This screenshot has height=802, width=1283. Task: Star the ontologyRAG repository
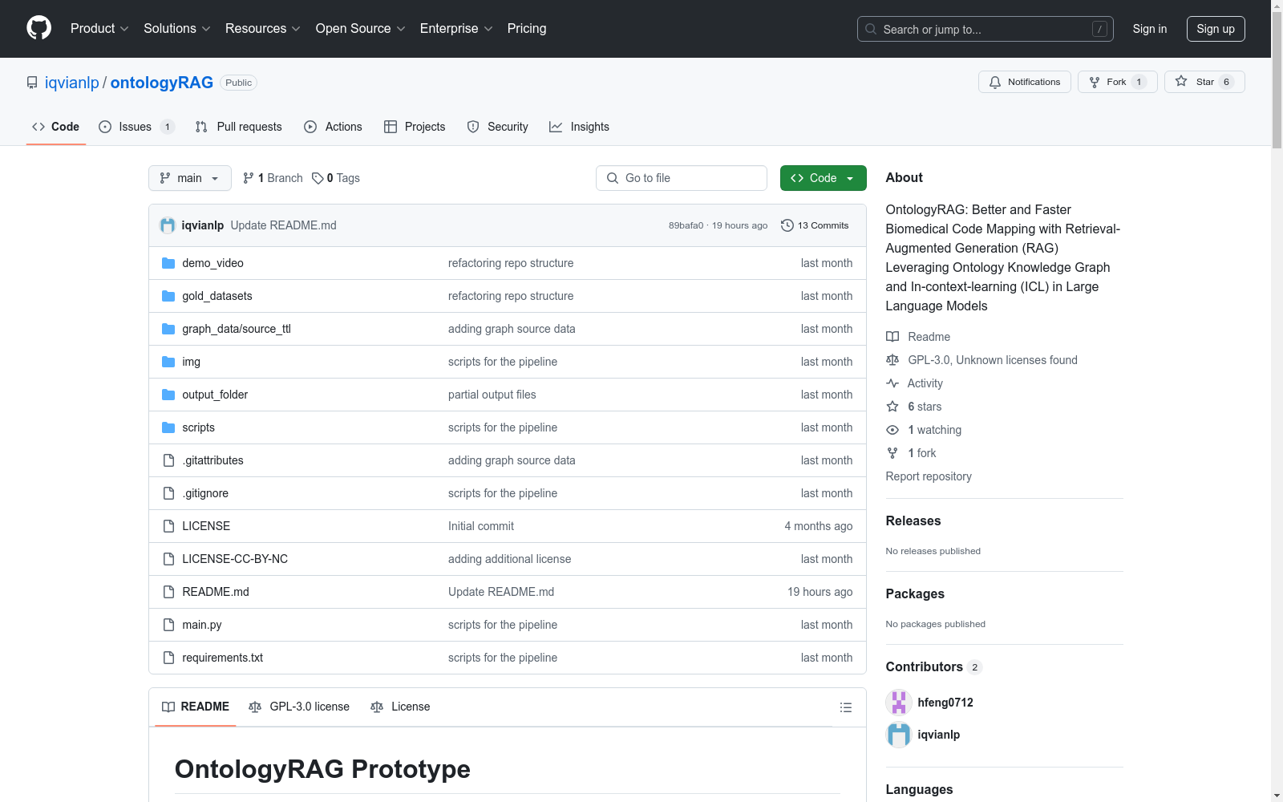1204,82
